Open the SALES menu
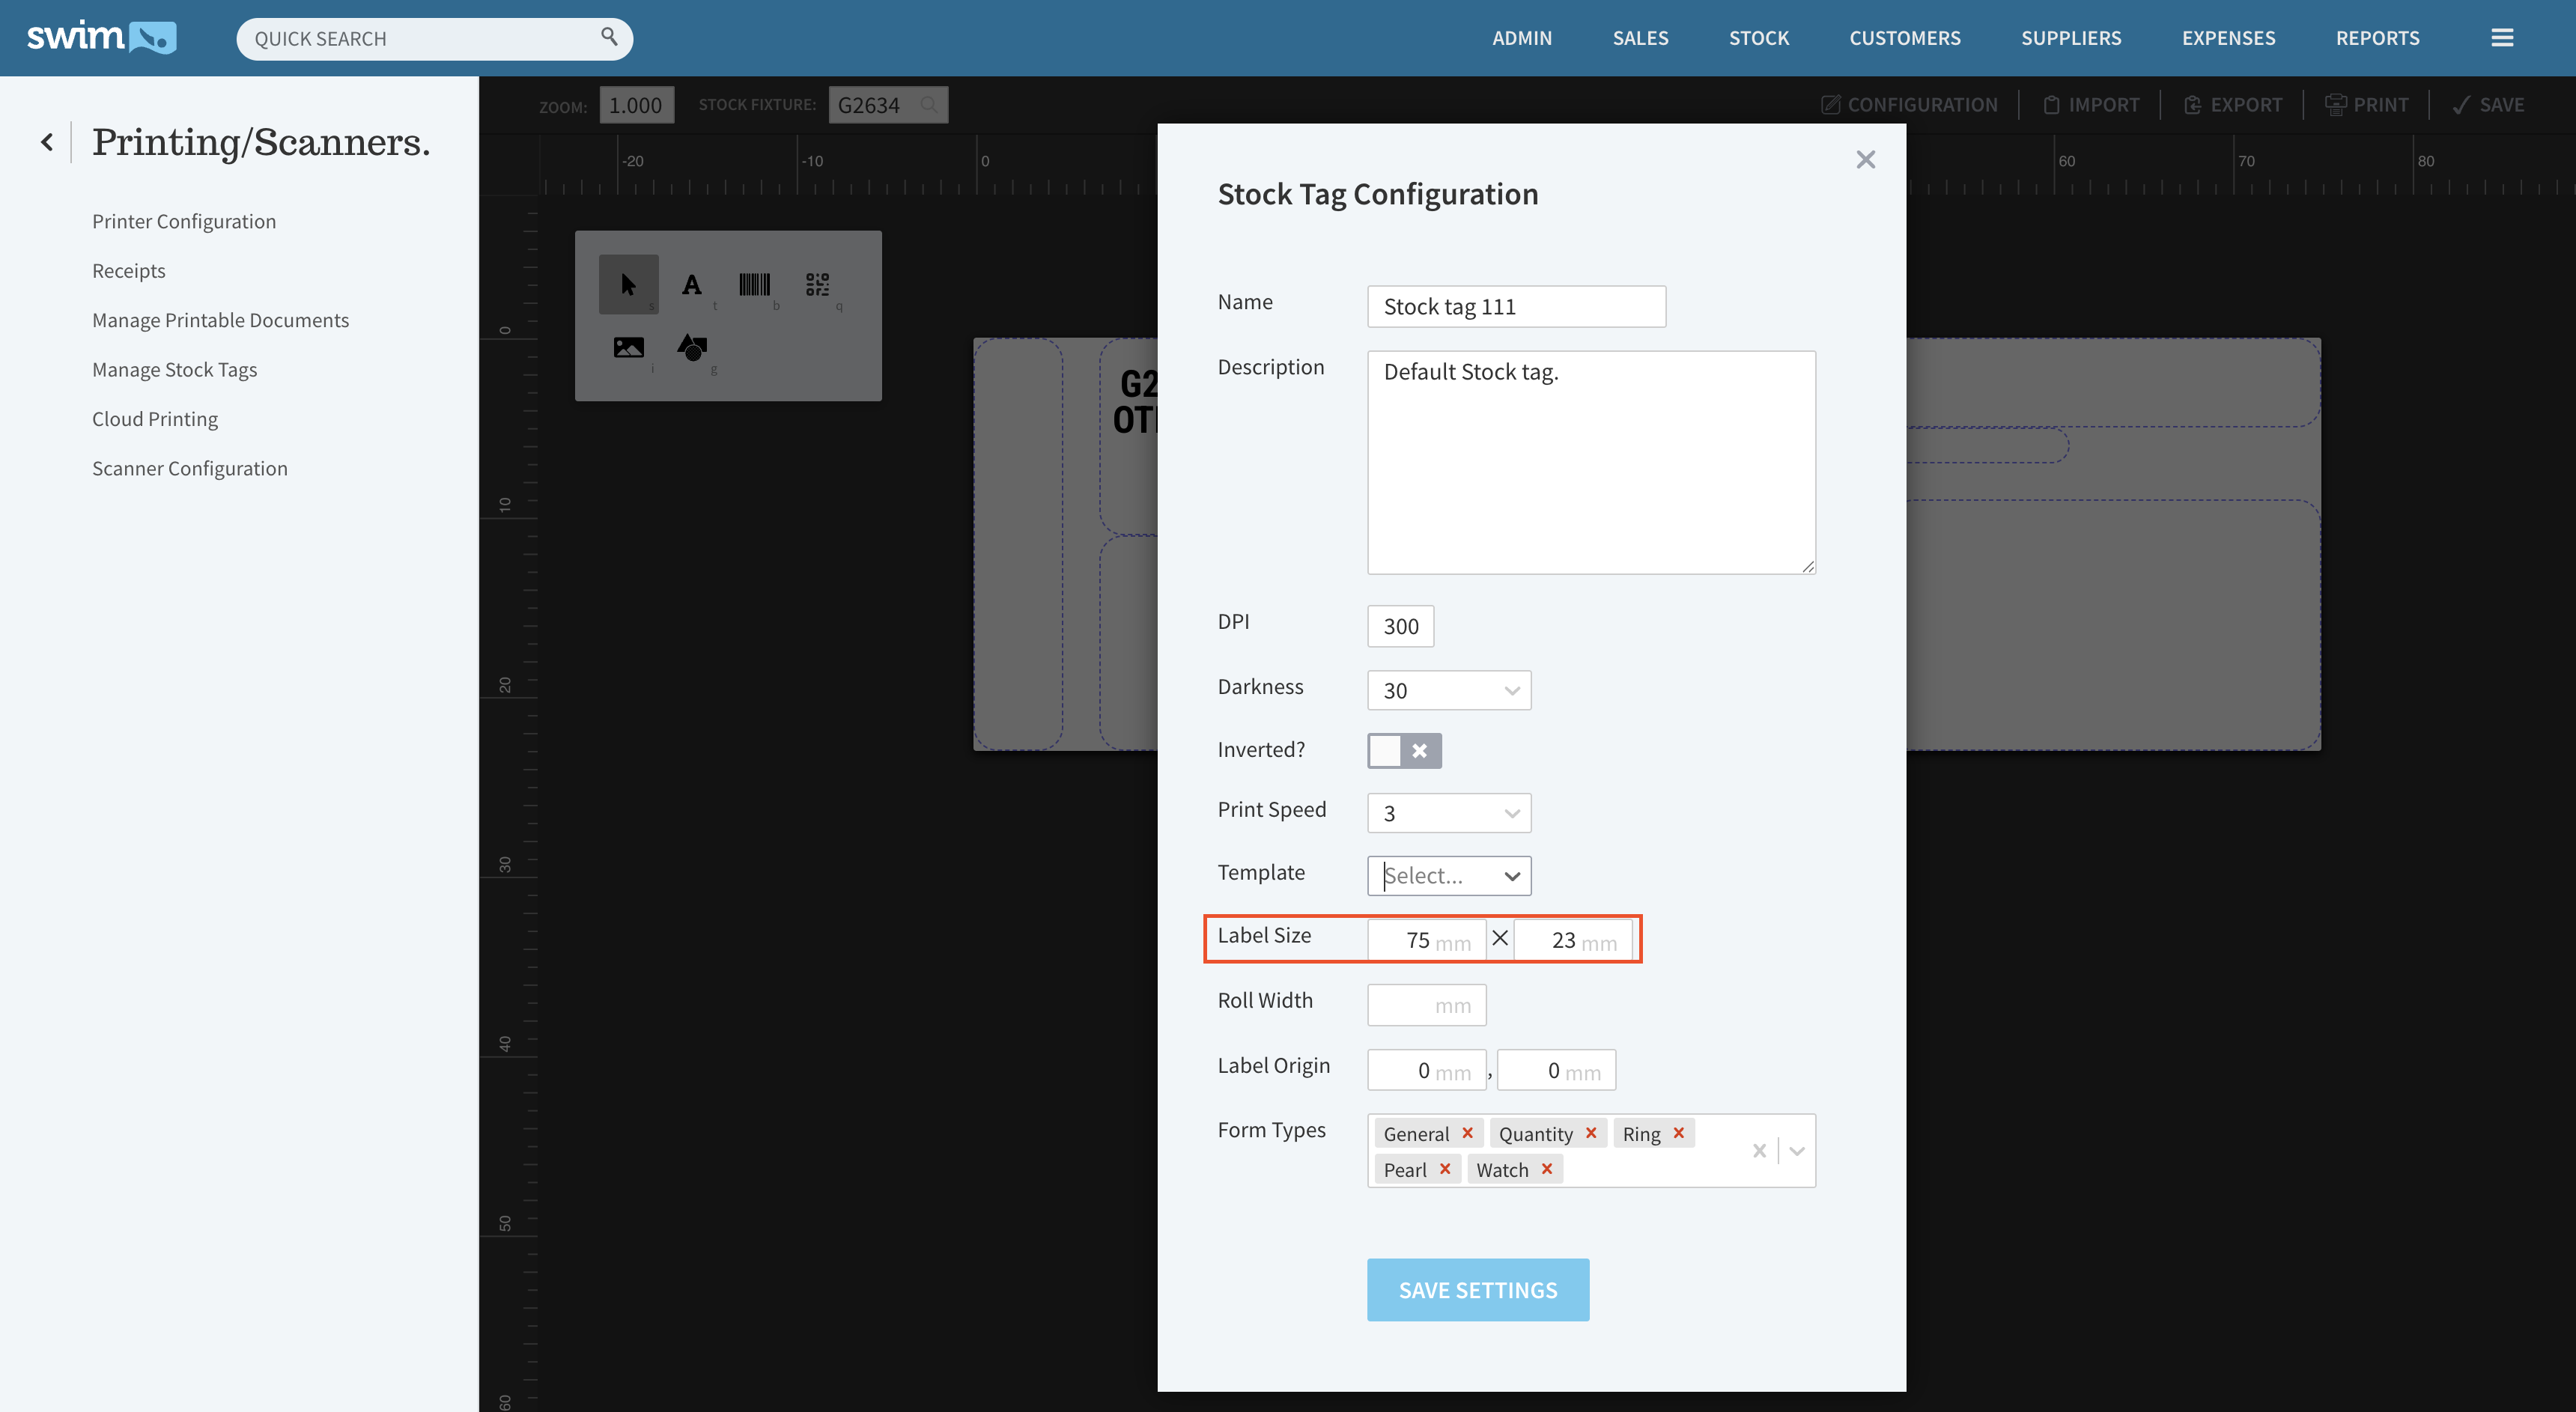The image size is (2576, 1412). coord(1640,38)
